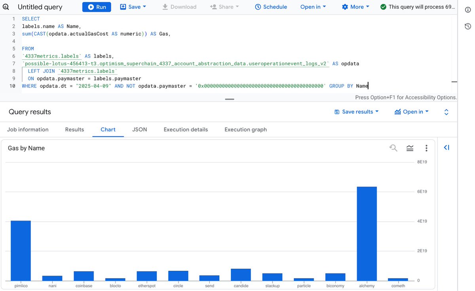Image resolution: width=475 pixels, height=291 pixels.
Task: Click the chart reset zoom icon
Action: [x=393, y=148]
